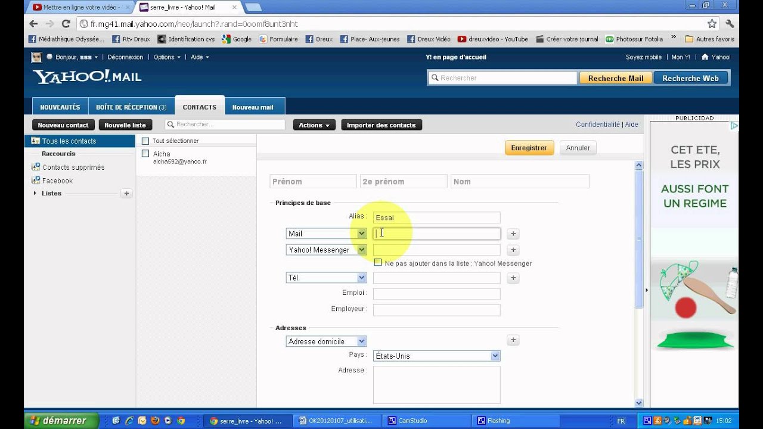The height and width of the screenshot is (429, 763).
Task: Open Internet Explorer quick-launch icon in taskbar
Action: [129, 421]
